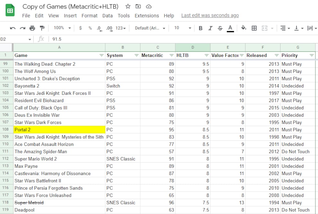The width and height of the screenshot is (318, 214).
Task: Open the Value Factor column filter
Action: (242, 56)
